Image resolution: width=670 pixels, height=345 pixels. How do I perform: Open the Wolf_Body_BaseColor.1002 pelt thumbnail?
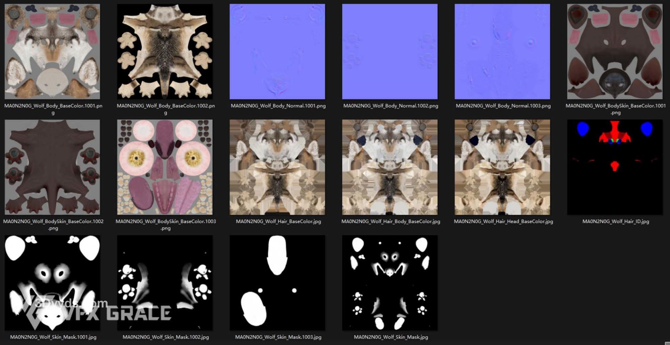tap(165, 51)
